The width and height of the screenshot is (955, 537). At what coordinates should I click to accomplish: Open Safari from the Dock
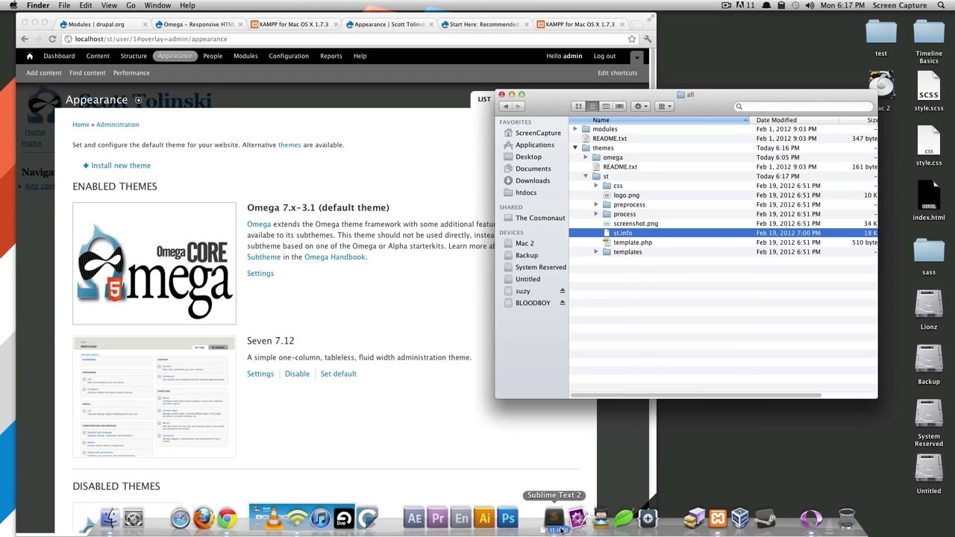click(180, 518)
